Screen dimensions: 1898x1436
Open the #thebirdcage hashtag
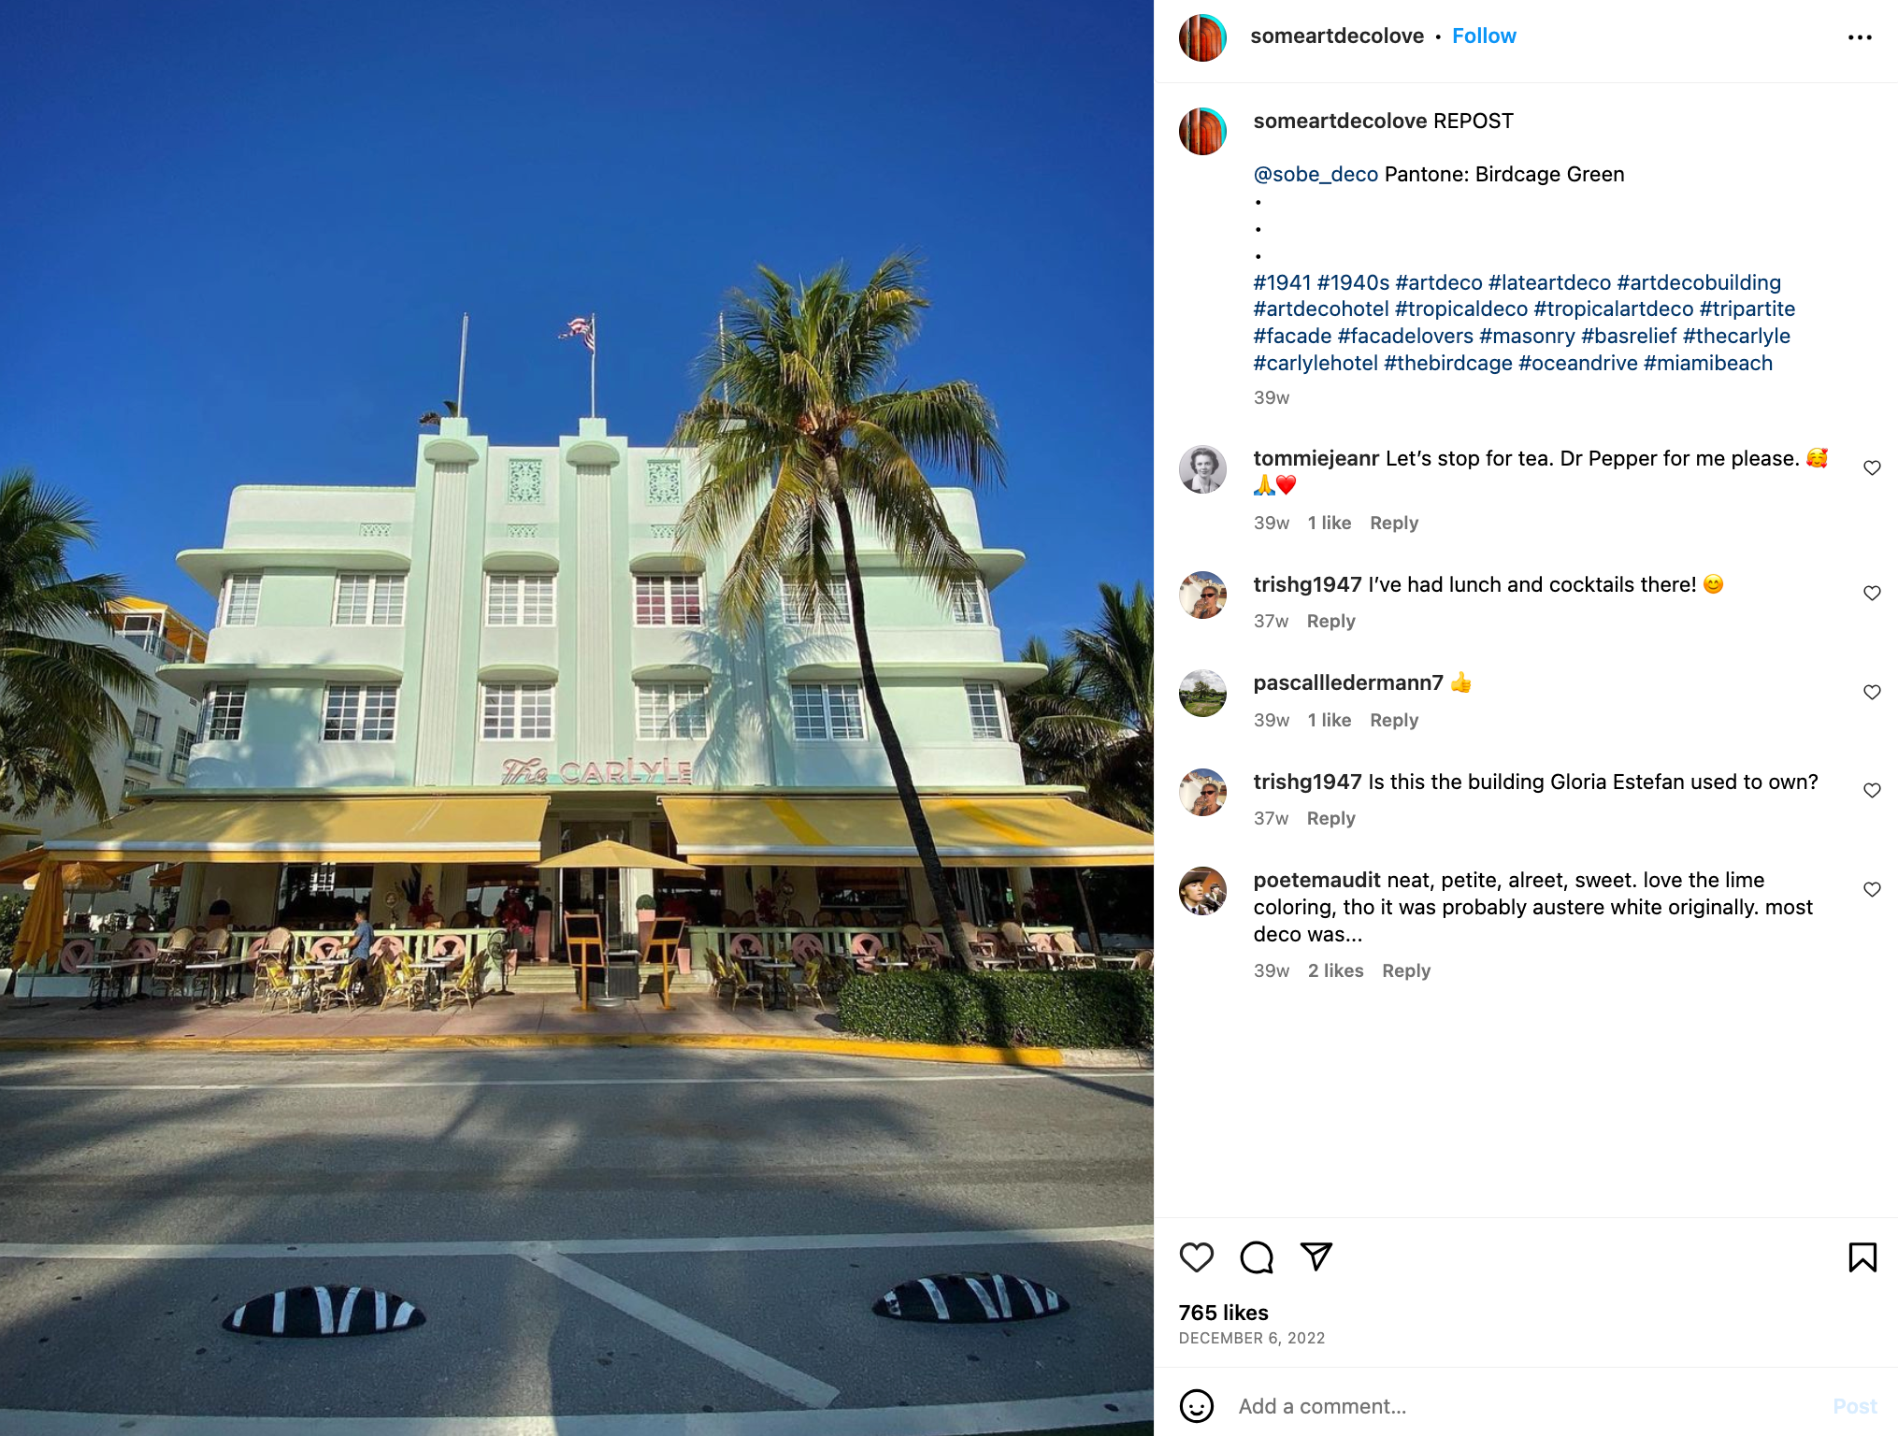point(1447,364)
